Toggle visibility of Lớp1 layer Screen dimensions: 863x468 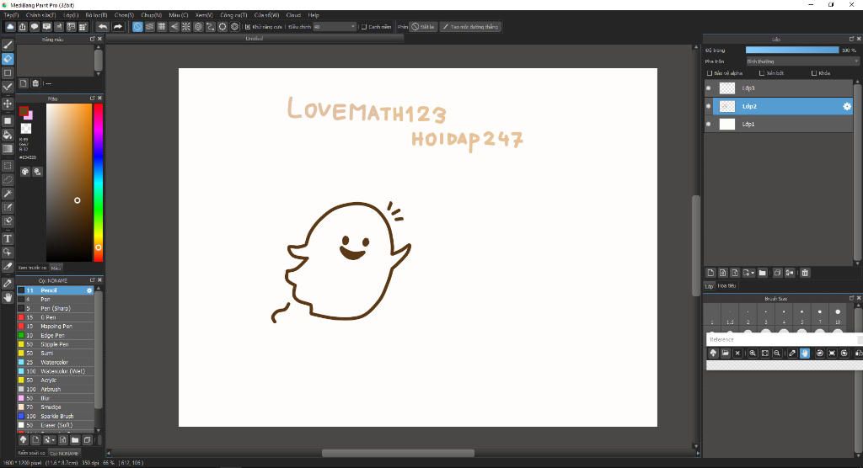708,125
